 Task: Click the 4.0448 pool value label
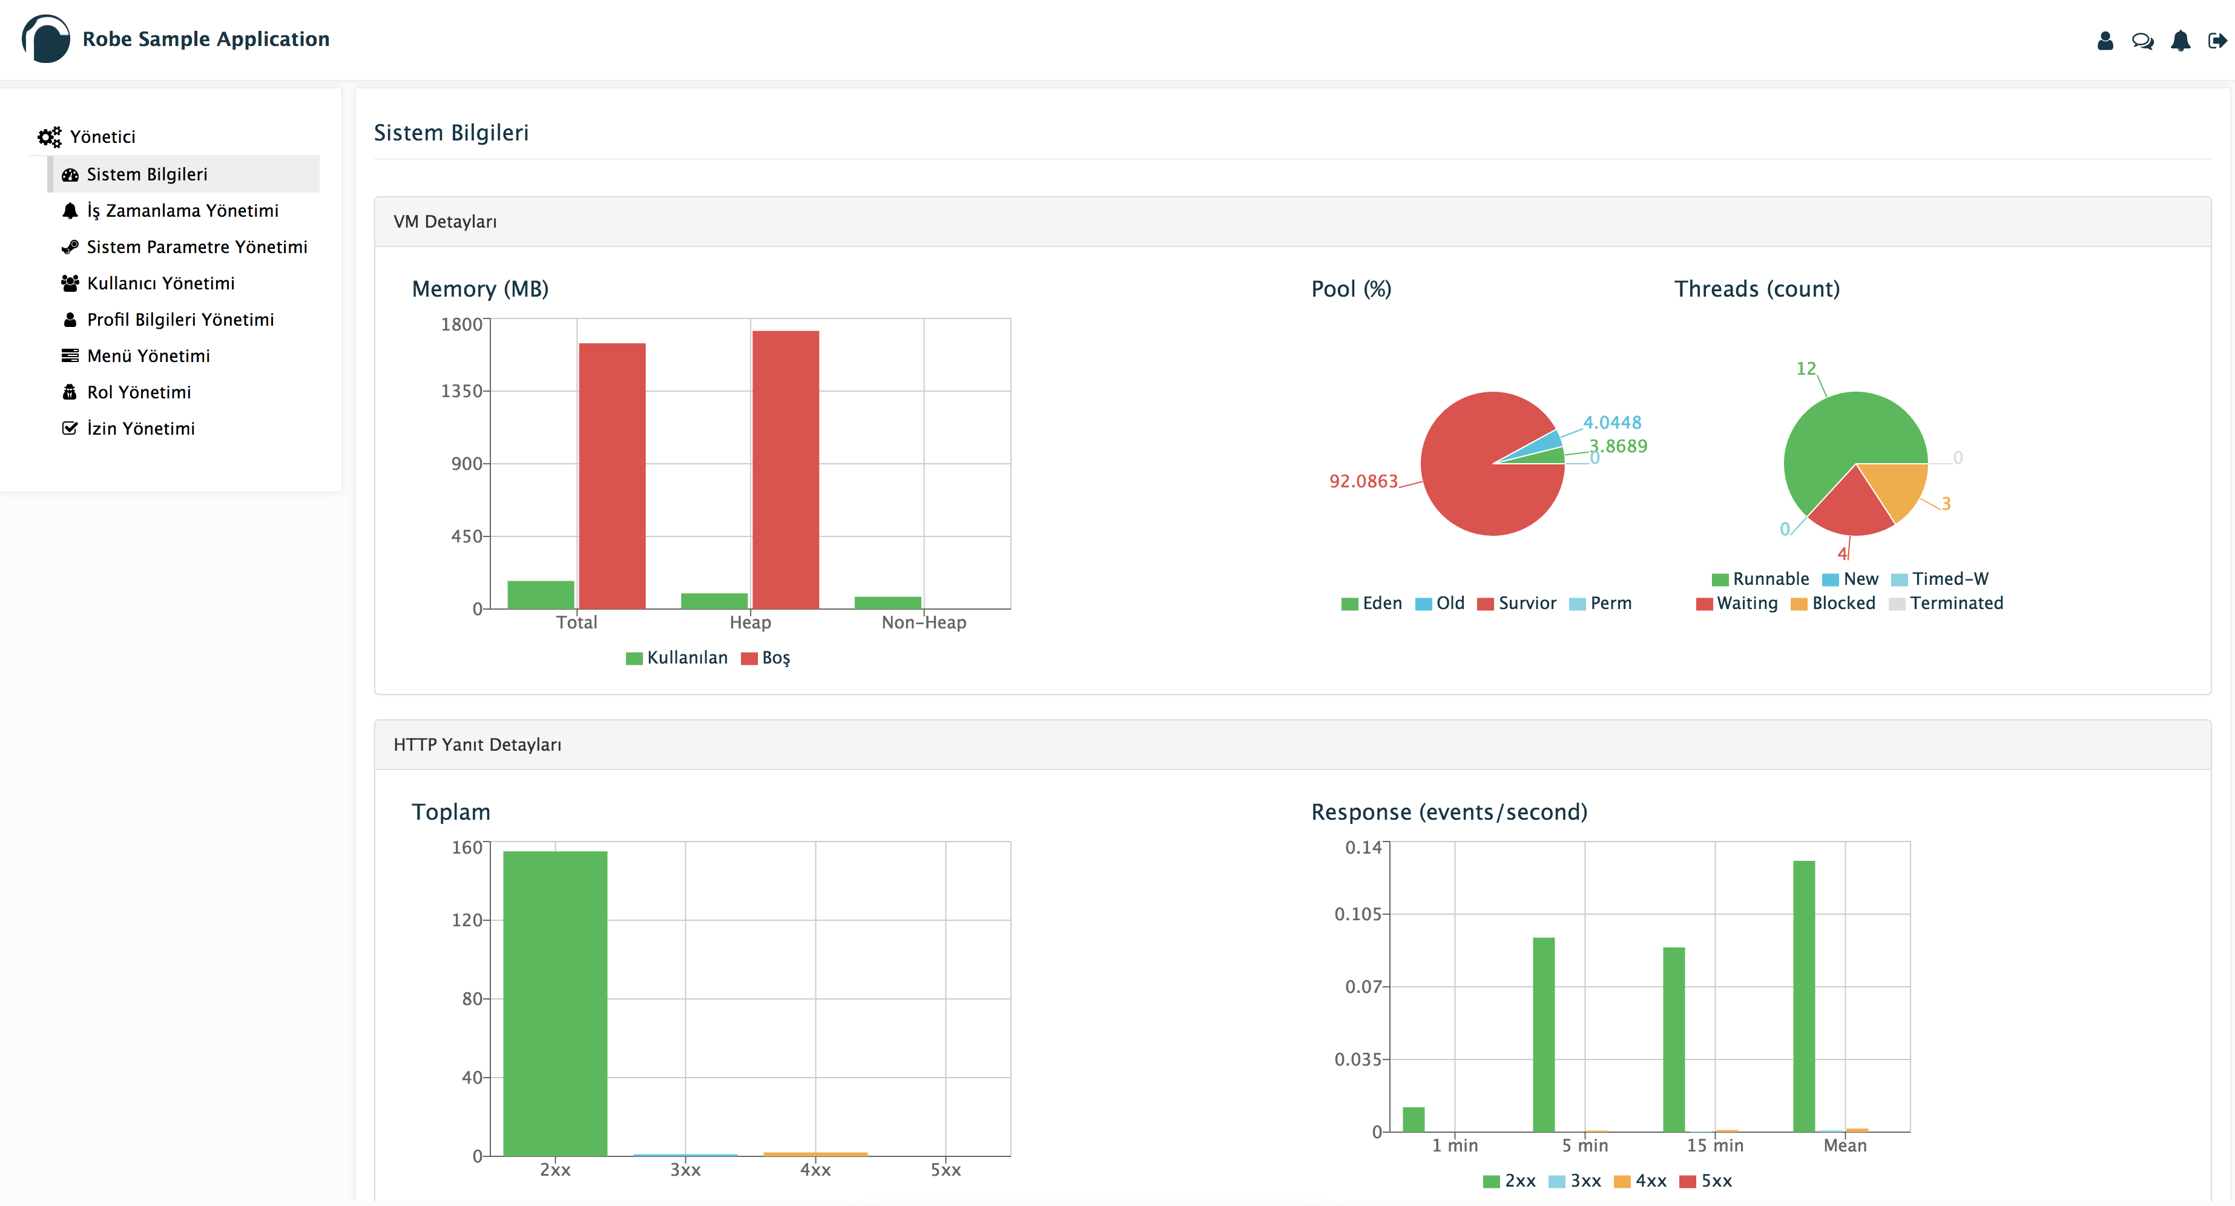coord(1612,423)
